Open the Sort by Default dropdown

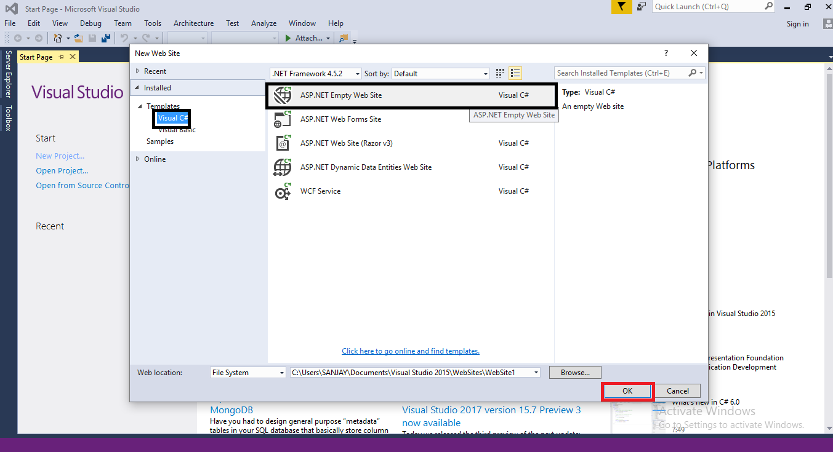tap(441, 73)
